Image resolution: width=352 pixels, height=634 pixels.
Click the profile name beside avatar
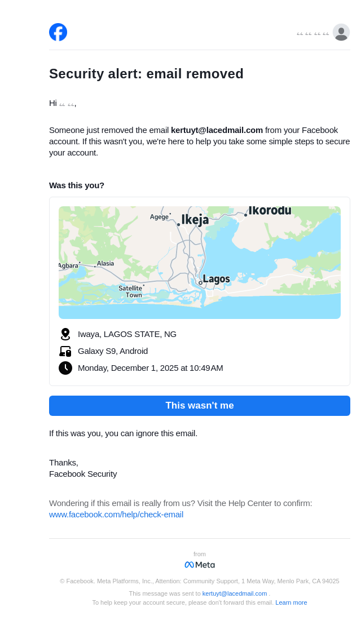(x=313, y=34)
